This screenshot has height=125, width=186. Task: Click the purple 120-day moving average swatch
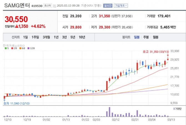pyautogui.click(x=28, y=48)
